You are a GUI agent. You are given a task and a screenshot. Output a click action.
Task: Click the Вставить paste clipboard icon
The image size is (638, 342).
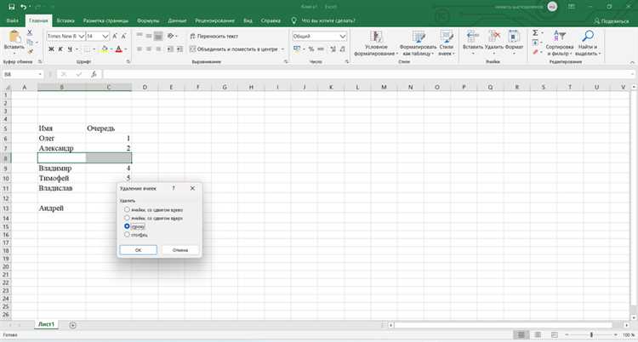point(14,37)
